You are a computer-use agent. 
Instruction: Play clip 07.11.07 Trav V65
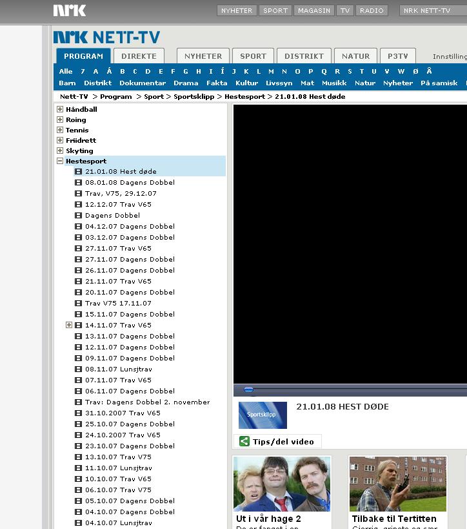[x=118, y=380]
